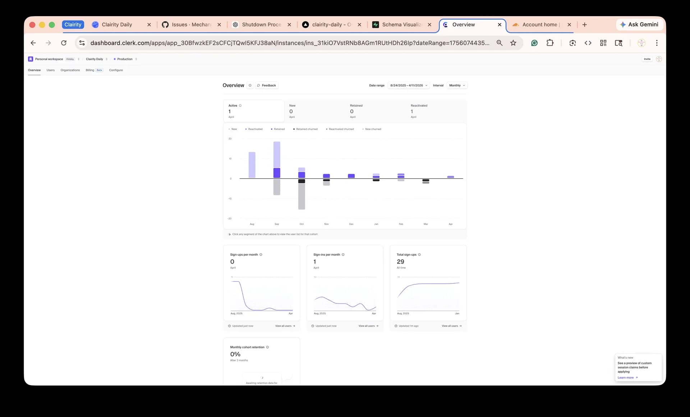The height and width of the screenshot is (417, 690).
Task: Open Chrome three-dot menu
Action: pyautogui.click(x=657, y=43)
